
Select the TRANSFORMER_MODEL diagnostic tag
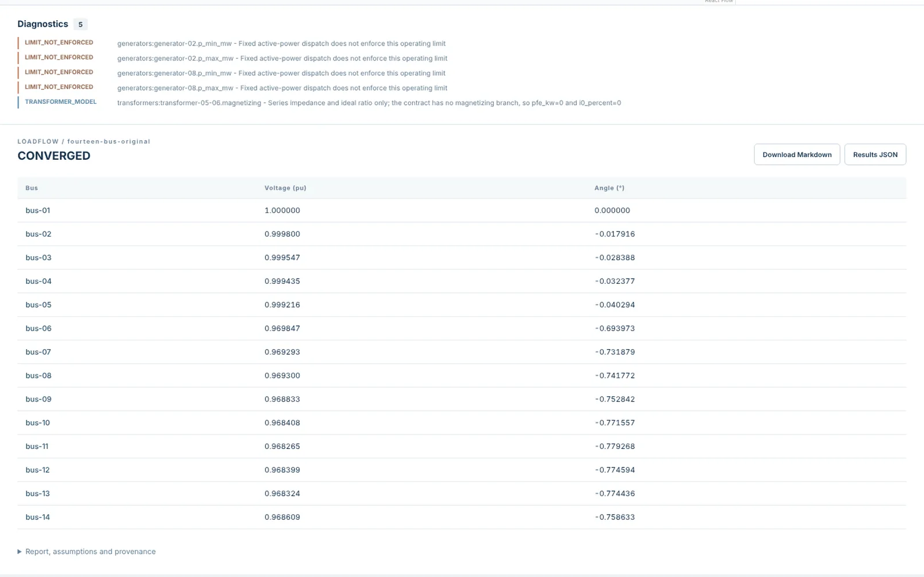coord(61,102)
